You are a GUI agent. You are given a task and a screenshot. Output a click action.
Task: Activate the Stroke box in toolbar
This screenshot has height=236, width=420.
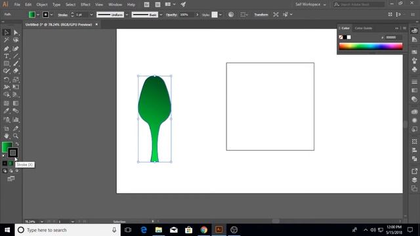(12, 153)
